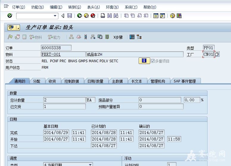Click the green checkmark Enter icon
The height and width of the screenshot is (166, 231).
coord(10,15)
